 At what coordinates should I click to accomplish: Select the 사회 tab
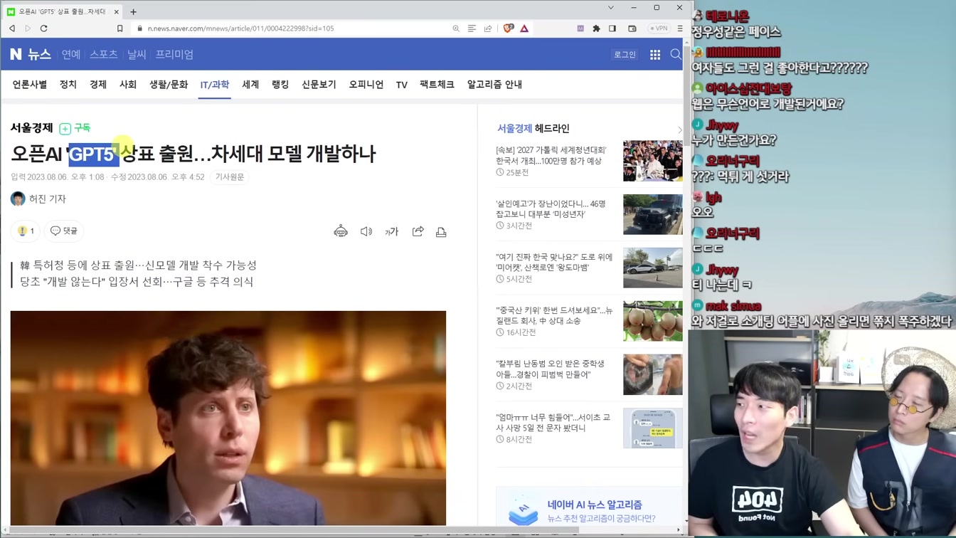point(128,84)
